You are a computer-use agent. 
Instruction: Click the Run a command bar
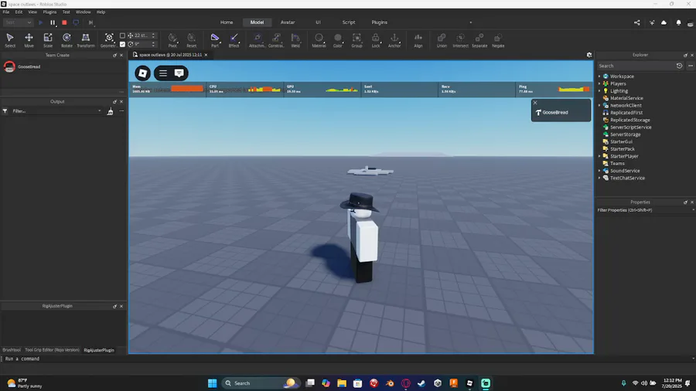(346, 359)
